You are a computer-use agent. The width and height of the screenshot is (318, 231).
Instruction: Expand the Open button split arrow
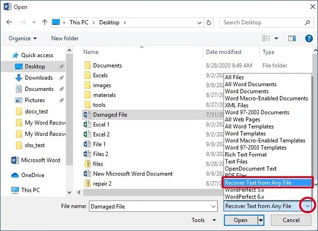coord(261,220)
